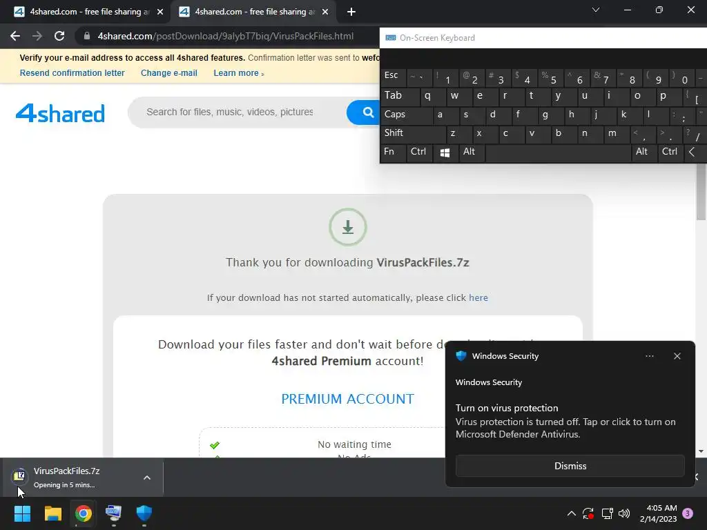Open the volume speaker tray icon

624,513
